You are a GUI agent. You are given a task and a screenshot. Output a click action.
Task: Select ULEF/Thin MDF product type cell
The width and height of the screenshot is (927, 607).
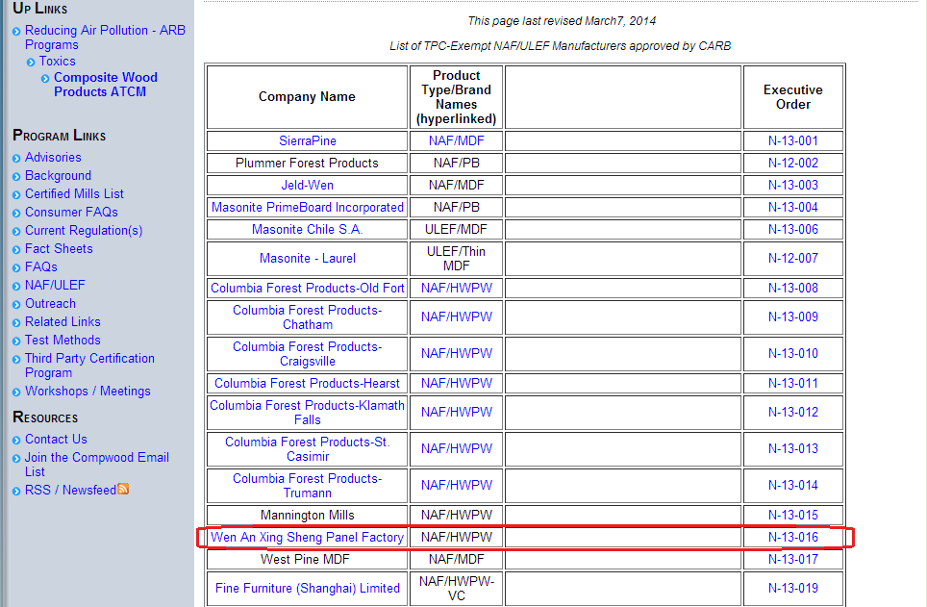pyautogui.click(x=457, y=259)
